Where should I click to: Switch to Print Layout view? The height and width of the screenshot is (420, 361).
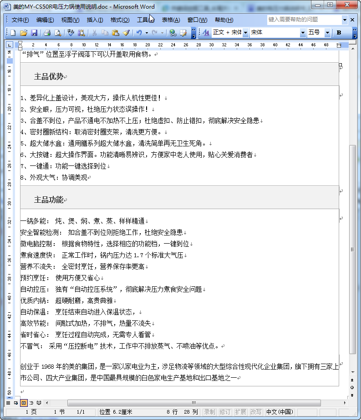[x=24, y=403]
